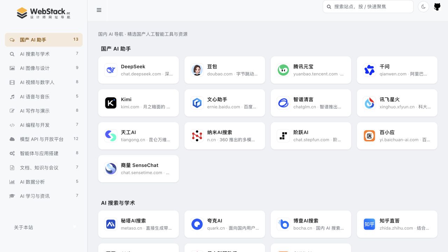This screenshot has height=252, width=448.
Task: Click the bocha.cn description text
Action: (x=319, y=228)
